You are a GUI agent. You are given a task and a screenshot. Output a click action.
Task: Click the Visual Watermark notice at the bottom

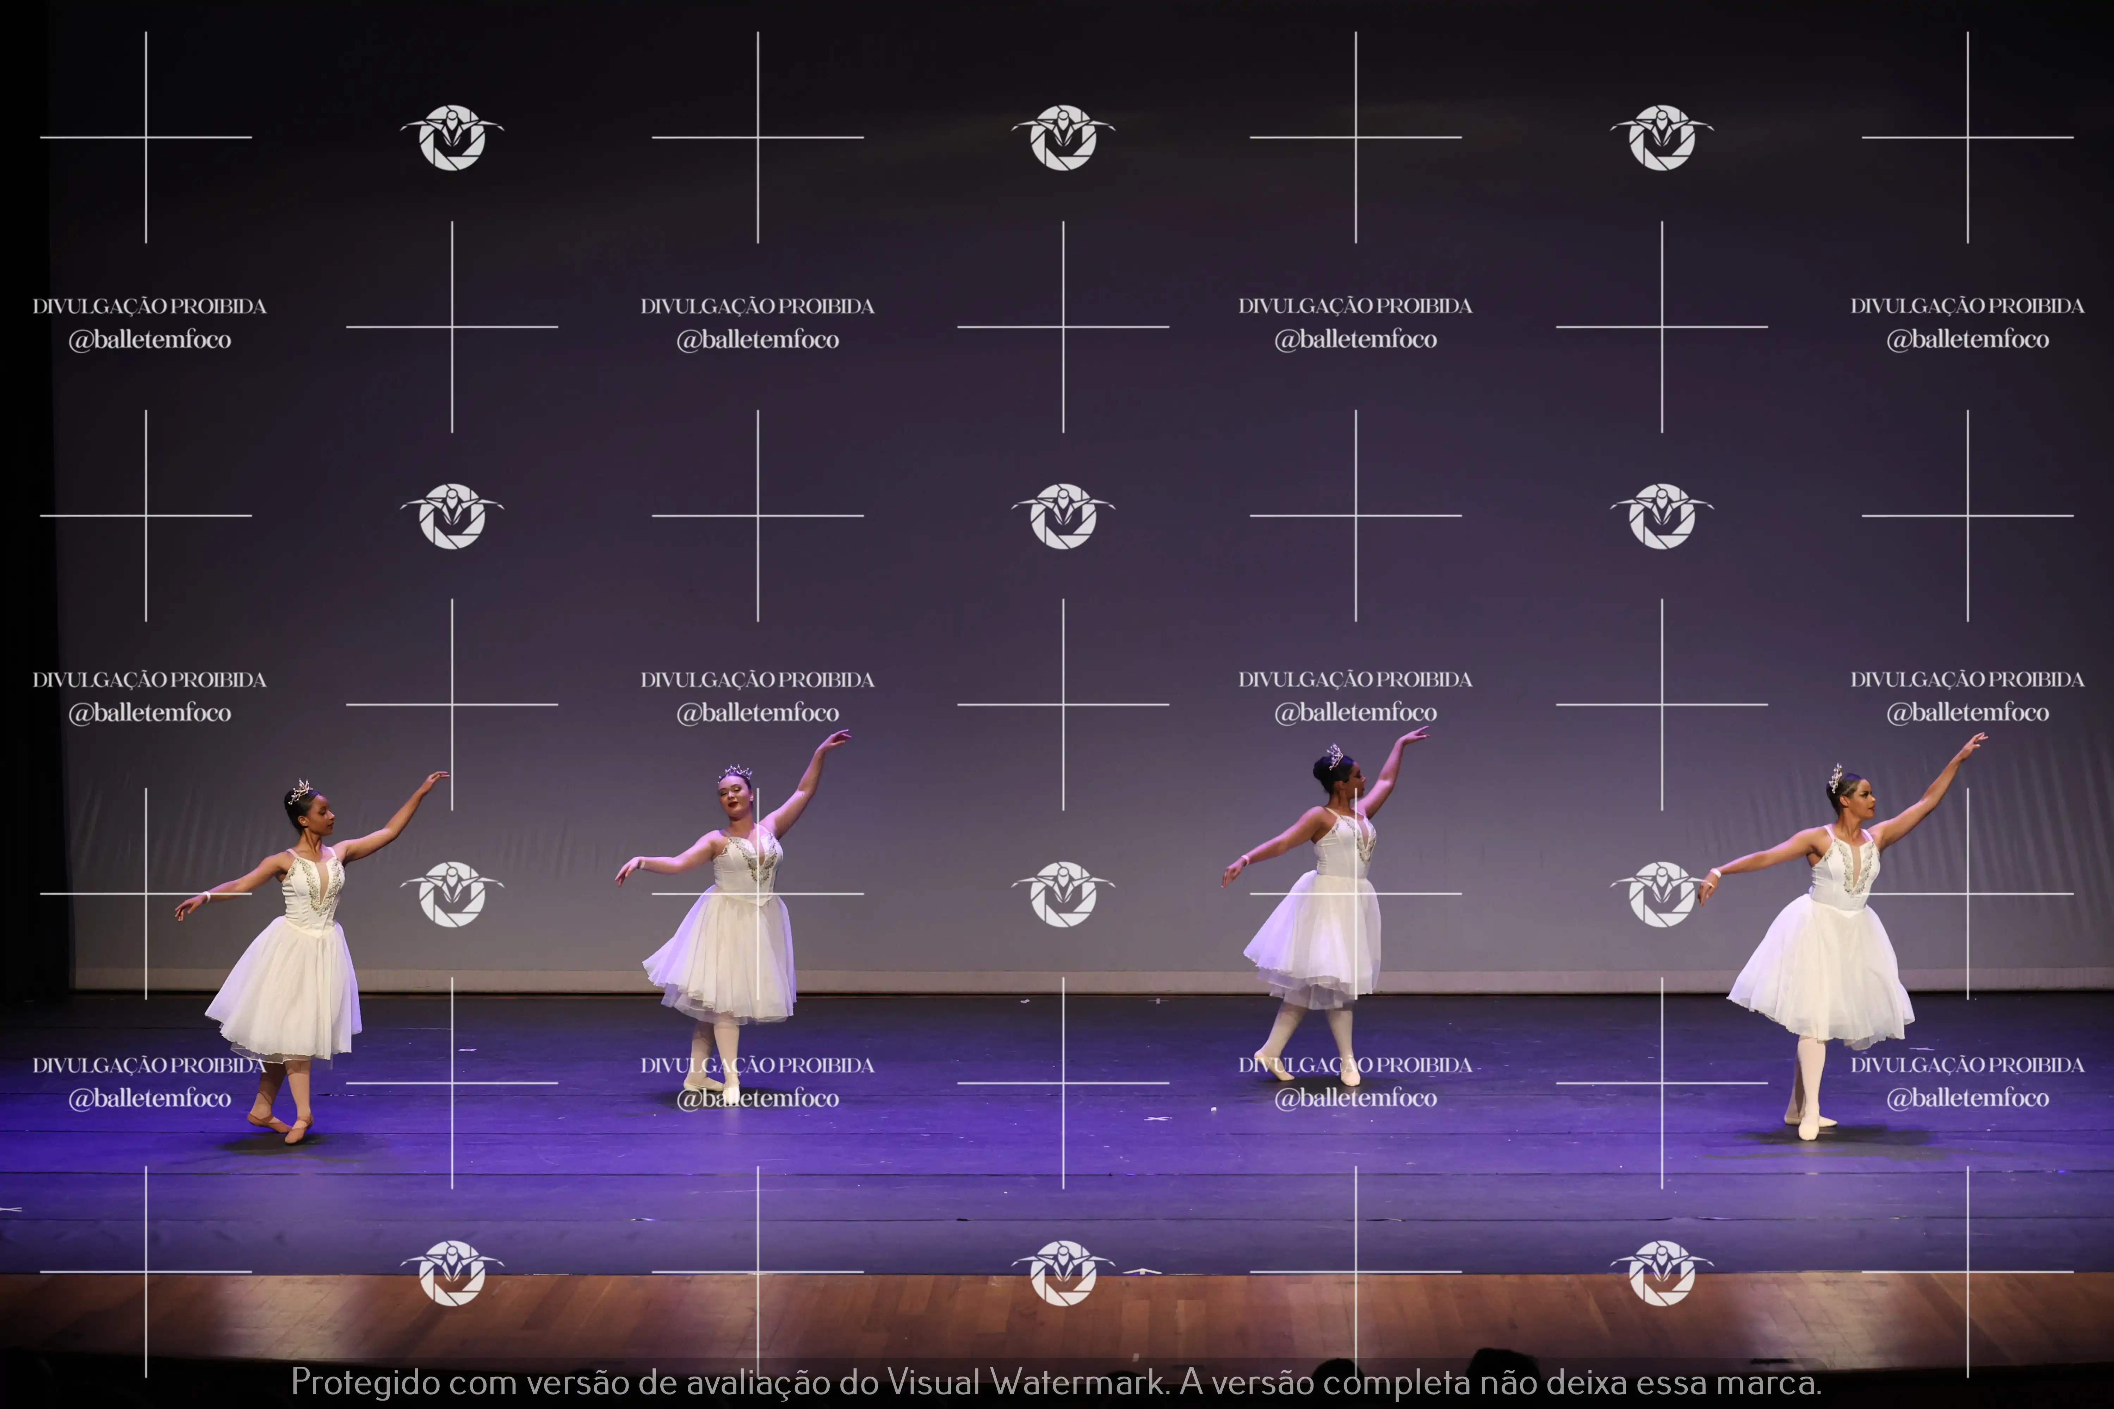click(1056, 1382)
